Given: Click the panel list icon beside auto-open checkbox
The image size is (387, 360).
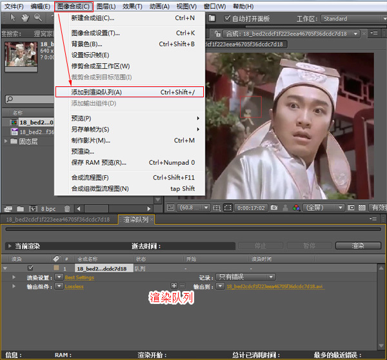Looking at the screenshot, I should point(212,19).
